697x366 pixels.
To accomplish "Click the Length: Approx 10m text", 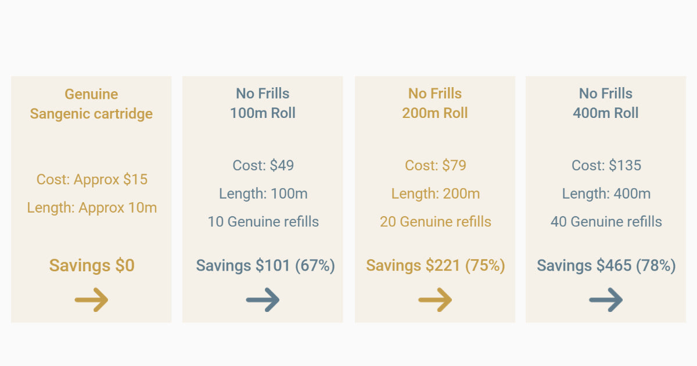I will pos(92,207).
